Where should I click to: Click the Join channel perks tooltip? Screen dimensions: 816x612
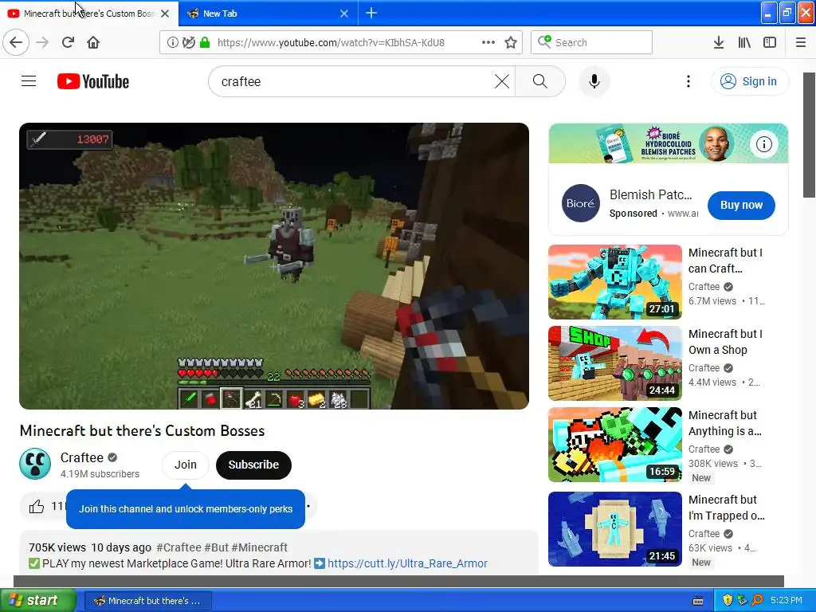(185, 509)
